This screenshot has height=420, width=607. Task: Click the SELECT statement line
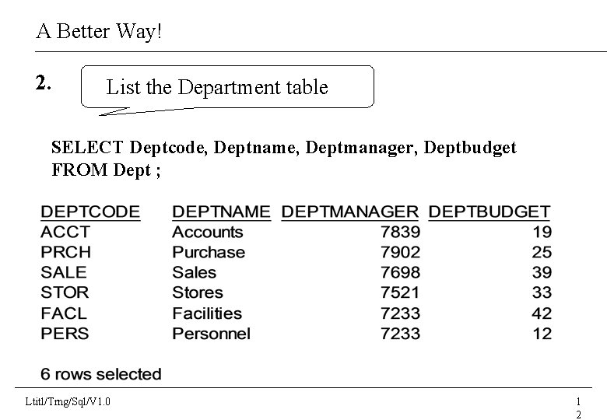(x=283, y=147)
